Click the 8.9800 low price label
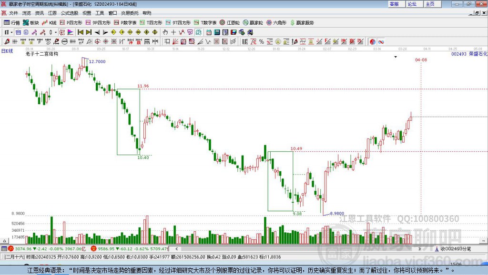This screenshot has width=488, height=275. coord(337,214)
